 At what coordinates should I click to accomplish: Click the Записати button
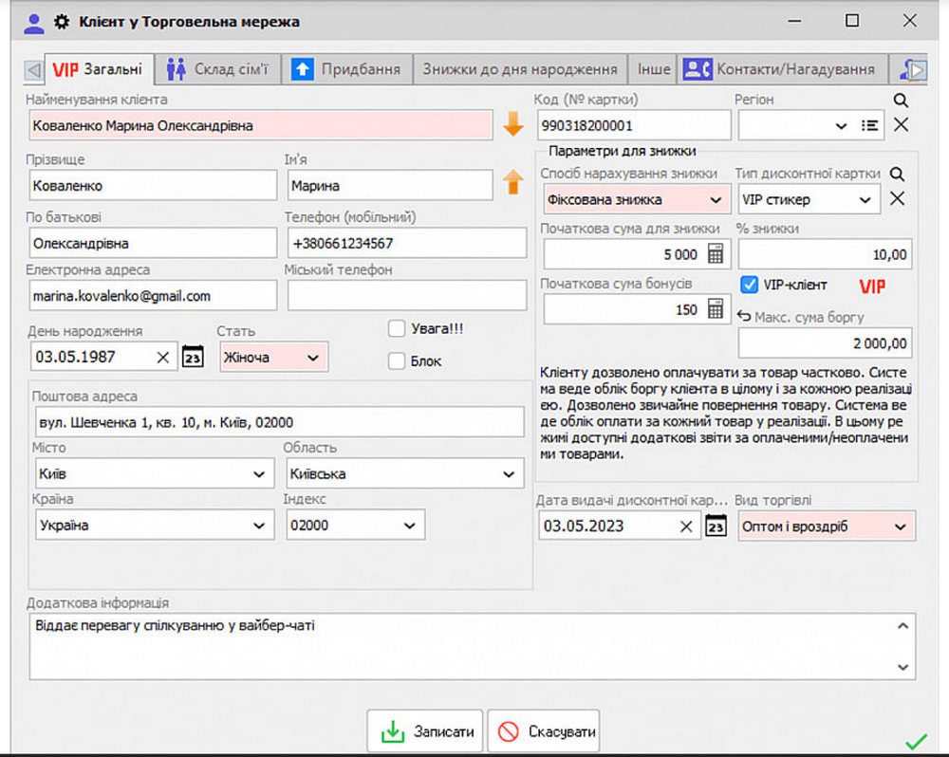pyautogui.click(x=426, y=731)
